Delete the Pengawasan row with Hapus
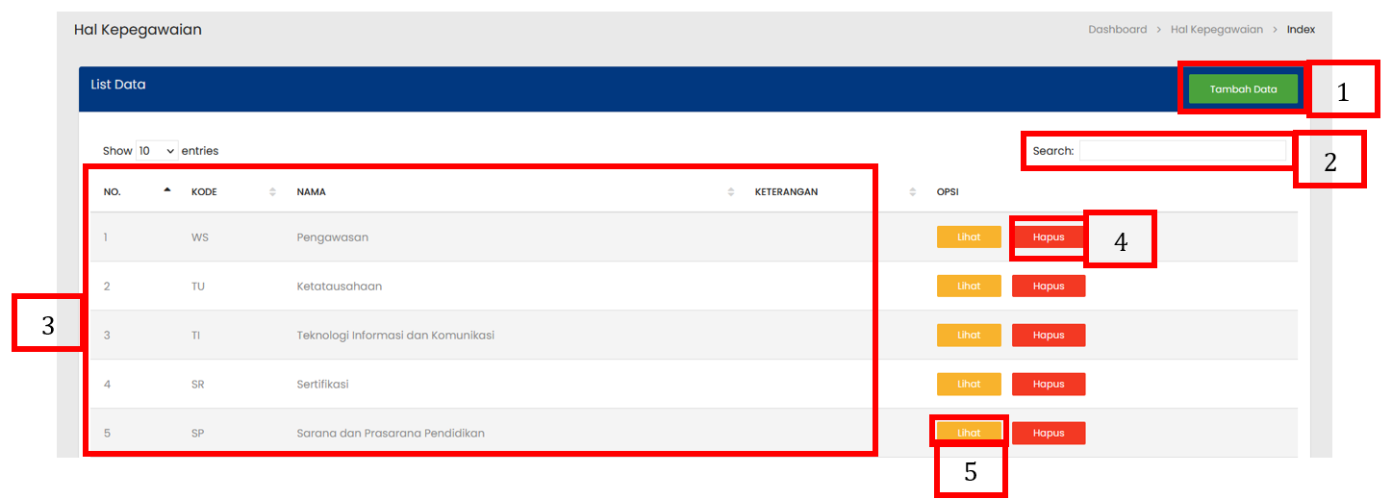The width and height of the screenshot is (1392, 499). [1049, 237]
